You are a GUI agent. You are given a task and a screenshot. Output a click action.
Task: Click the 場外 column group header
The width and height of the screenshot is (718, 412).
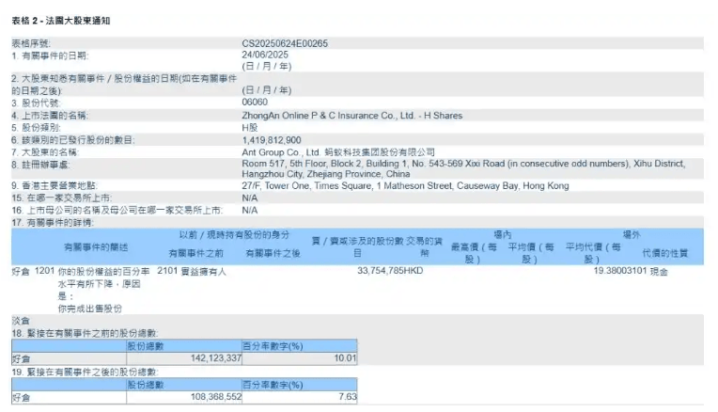coord(632,234)
